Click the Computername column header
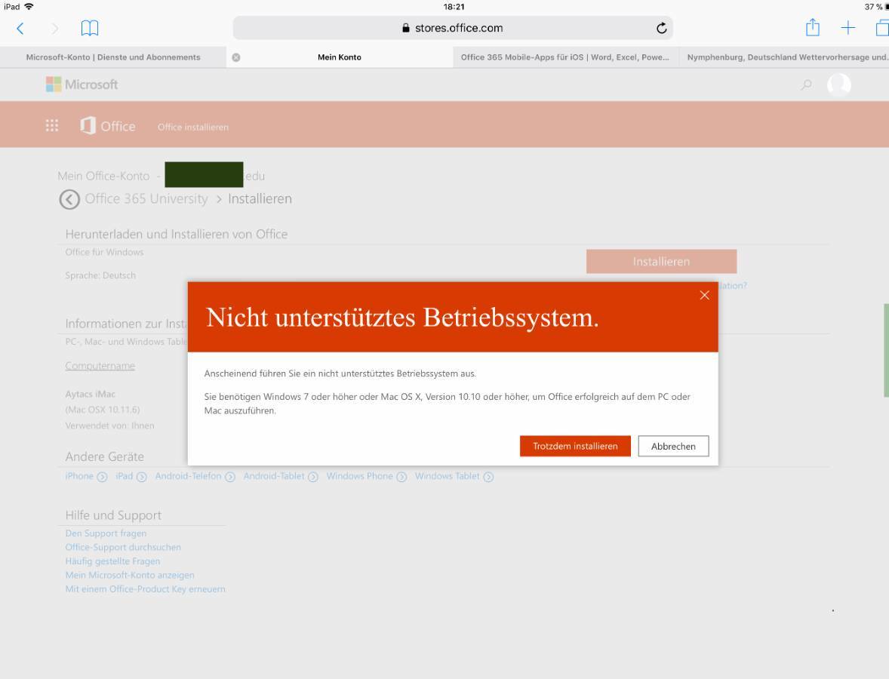This screenshot has height=679, width=889. click(x=100, y=366)
